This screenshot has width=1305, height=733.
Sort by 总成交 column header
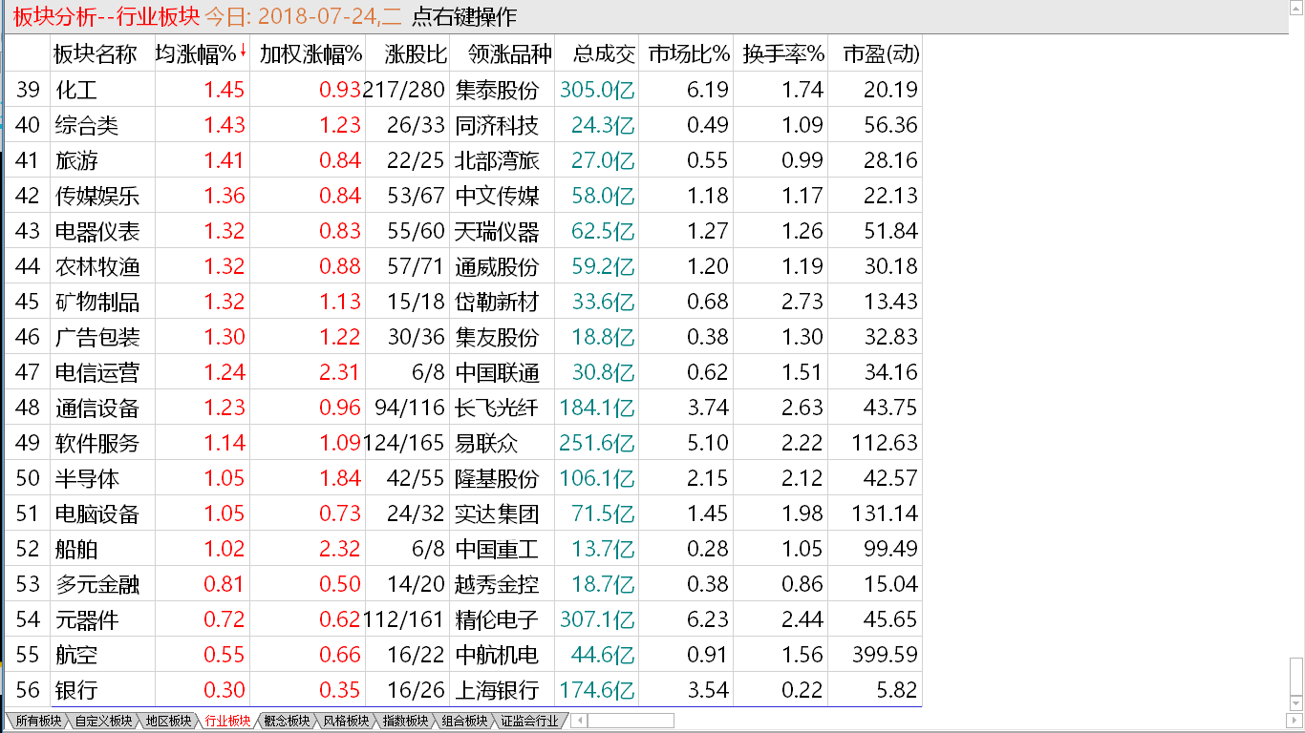(x=604, y=54)
